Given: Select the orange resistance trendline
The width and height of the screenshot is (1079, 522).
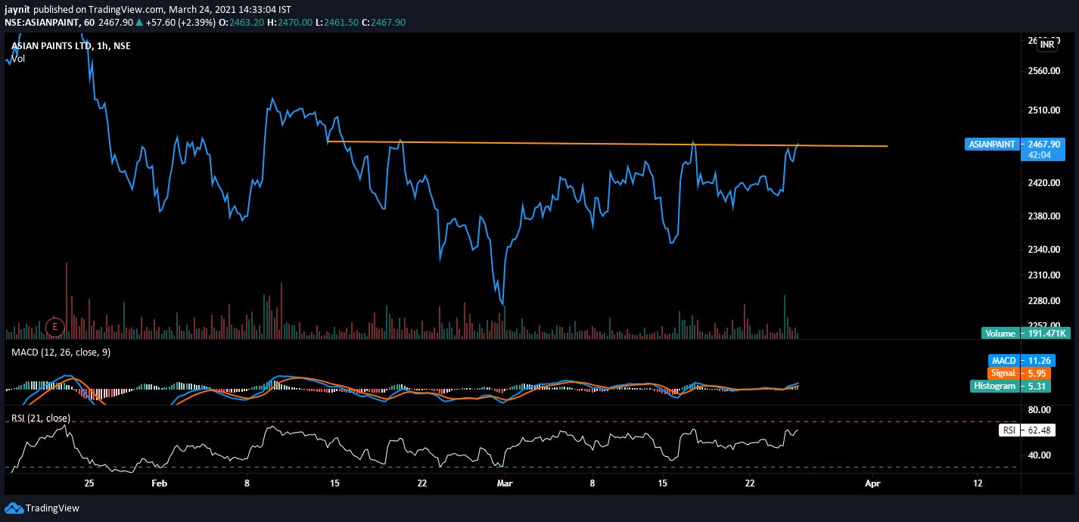Looking at the screenshot, I should [x=608, y=144].
